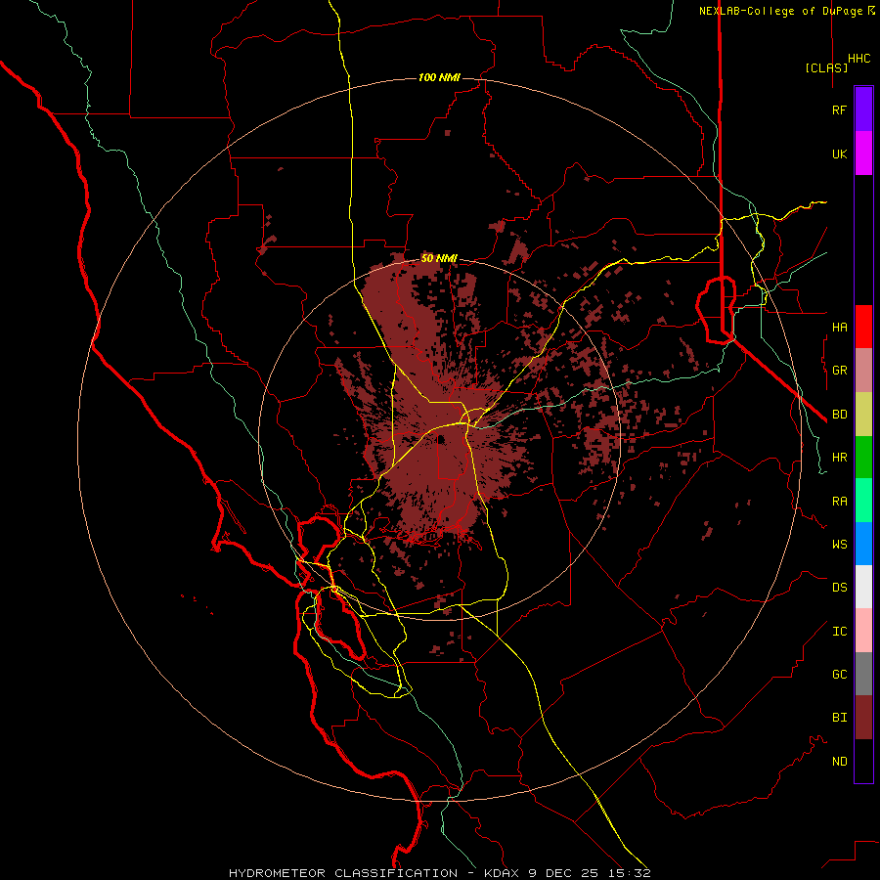Click the RF purple legend swatch
The width and height of the screenshot is (880, 880).
863,110
